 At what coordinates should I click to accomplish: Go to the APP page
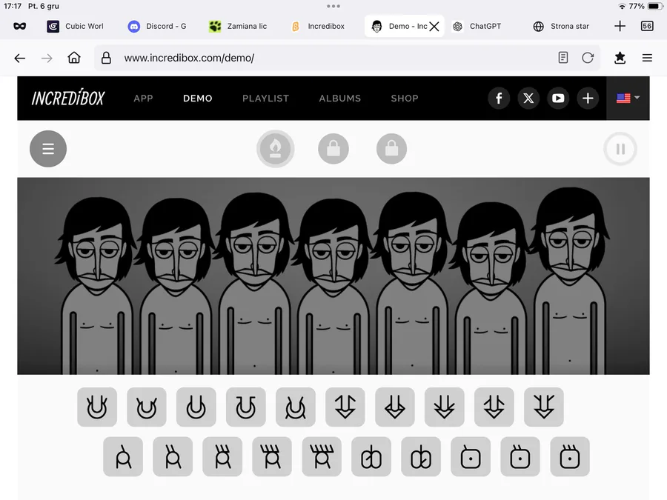(143, 99)
